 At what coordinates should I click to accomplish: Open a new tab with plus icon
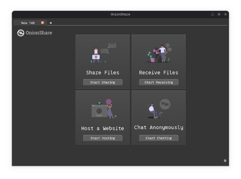pos(51,23)
